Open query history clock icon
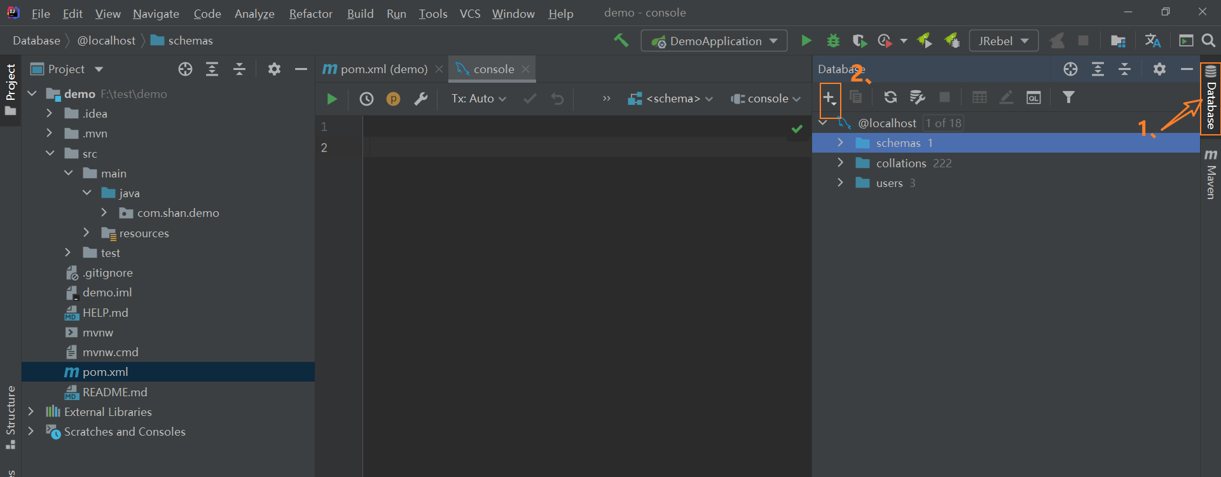The height and width of the screenshot is (477, 1221). tap(366, 99)
